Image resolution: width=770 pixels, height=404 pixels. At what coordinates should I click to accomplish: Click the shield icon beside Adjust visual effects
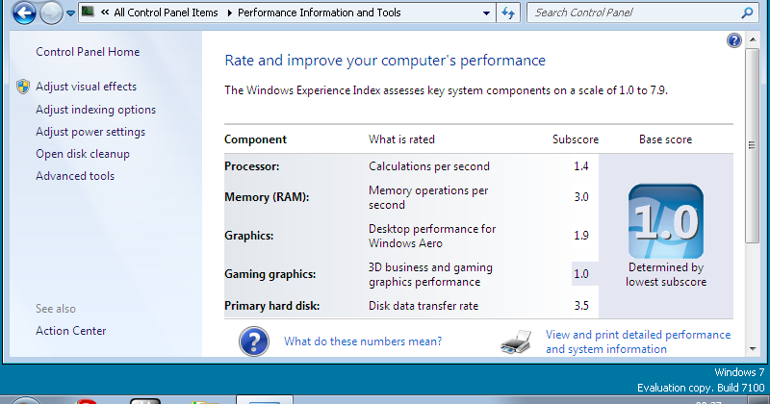coord(22,87)
